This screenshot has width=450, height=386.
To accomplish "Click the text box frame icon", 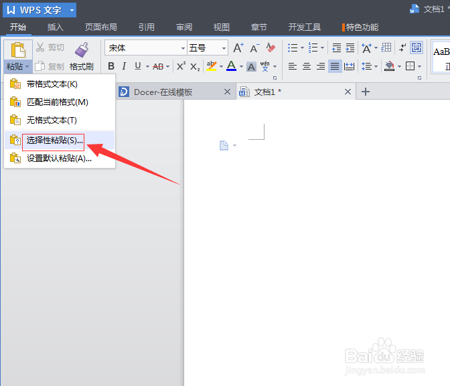I will 417,47.
